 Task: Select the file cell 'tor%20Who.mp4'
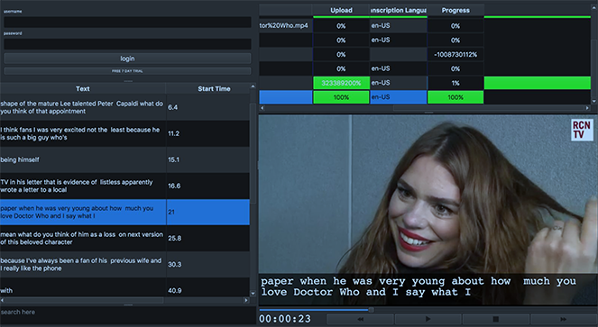pos(286,26)
